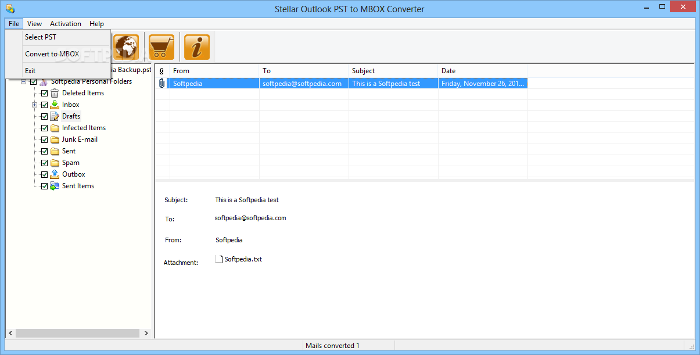
Task: Sort by the From column header
Action: pyautogui.click(x=214, y=71)
